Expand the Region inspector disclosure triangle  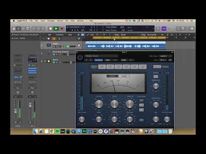(12, 35)
